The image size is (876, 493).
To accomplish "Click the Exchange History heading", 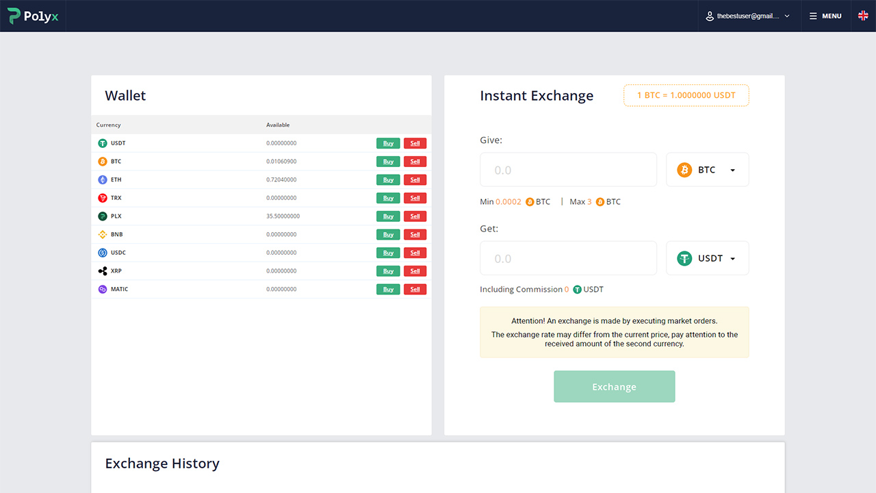I will pos(162,464).
